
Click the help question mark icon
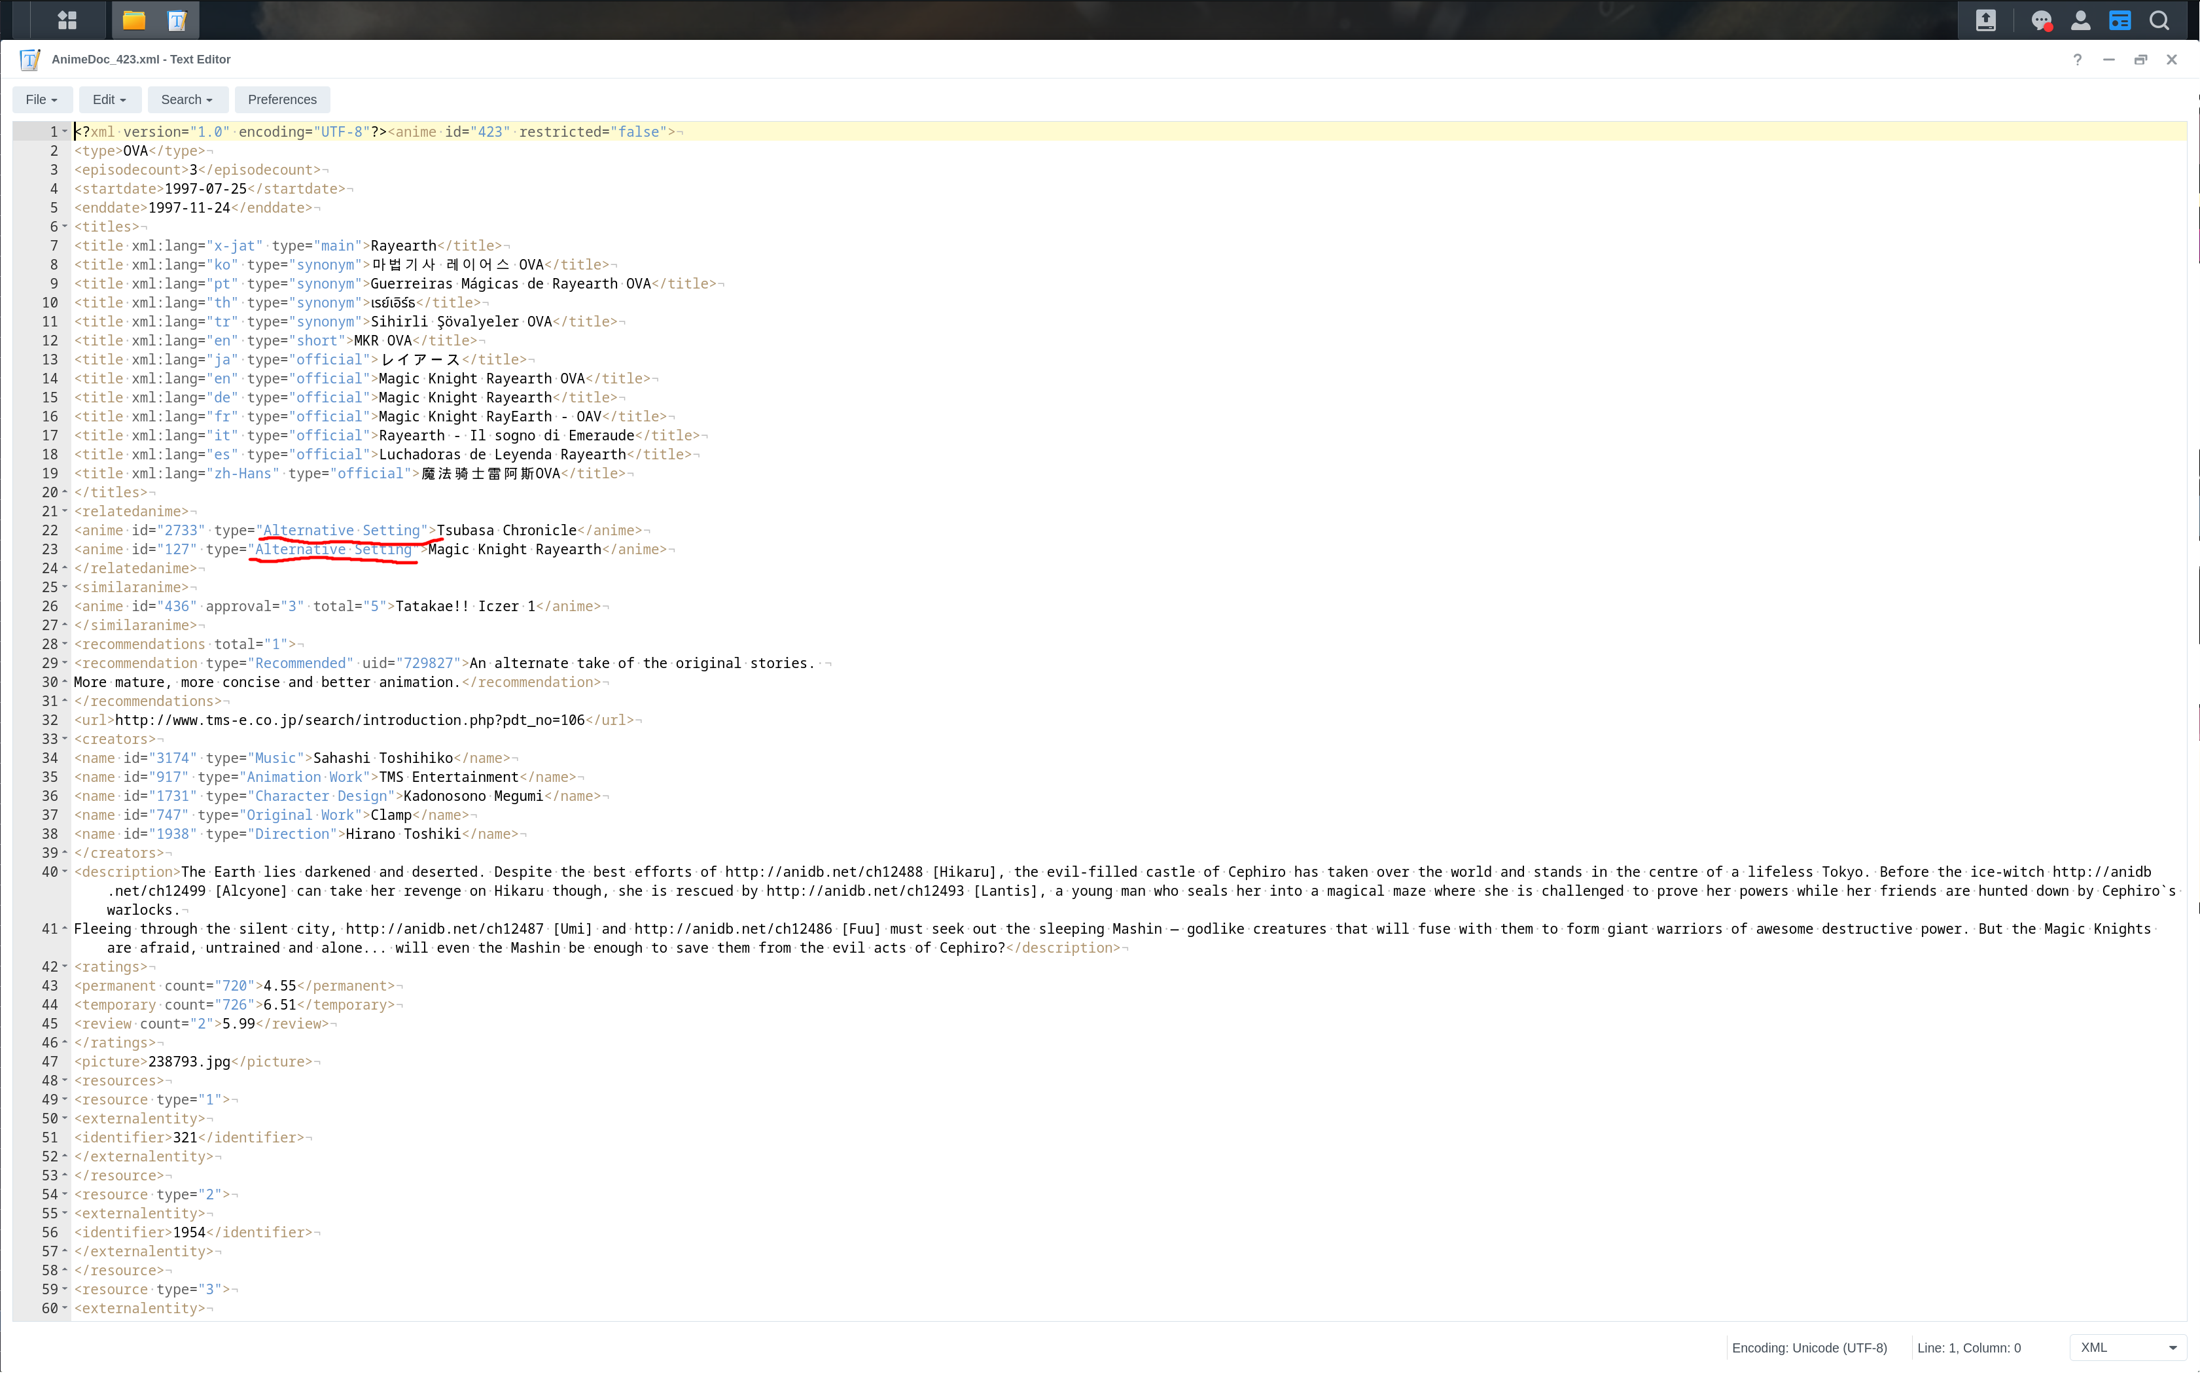coord(2077,60)
